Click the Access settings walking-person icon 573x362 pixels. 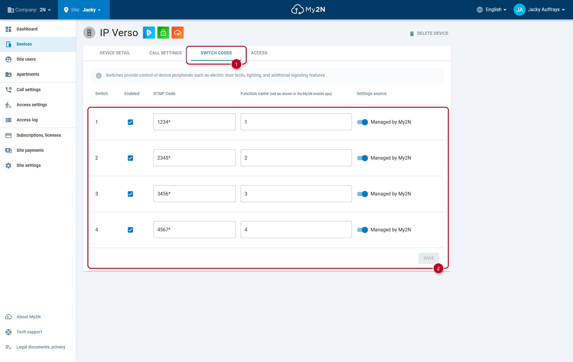(x=8, y=105)
